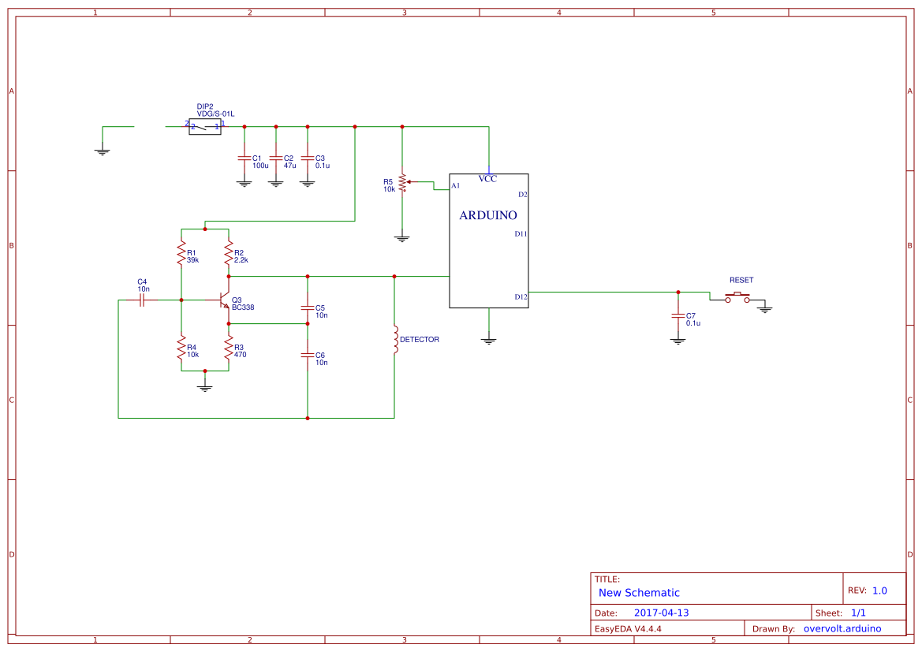
Task: Toggle the DIP2 VDG/S-01L switch
Action: coord(203,126)
